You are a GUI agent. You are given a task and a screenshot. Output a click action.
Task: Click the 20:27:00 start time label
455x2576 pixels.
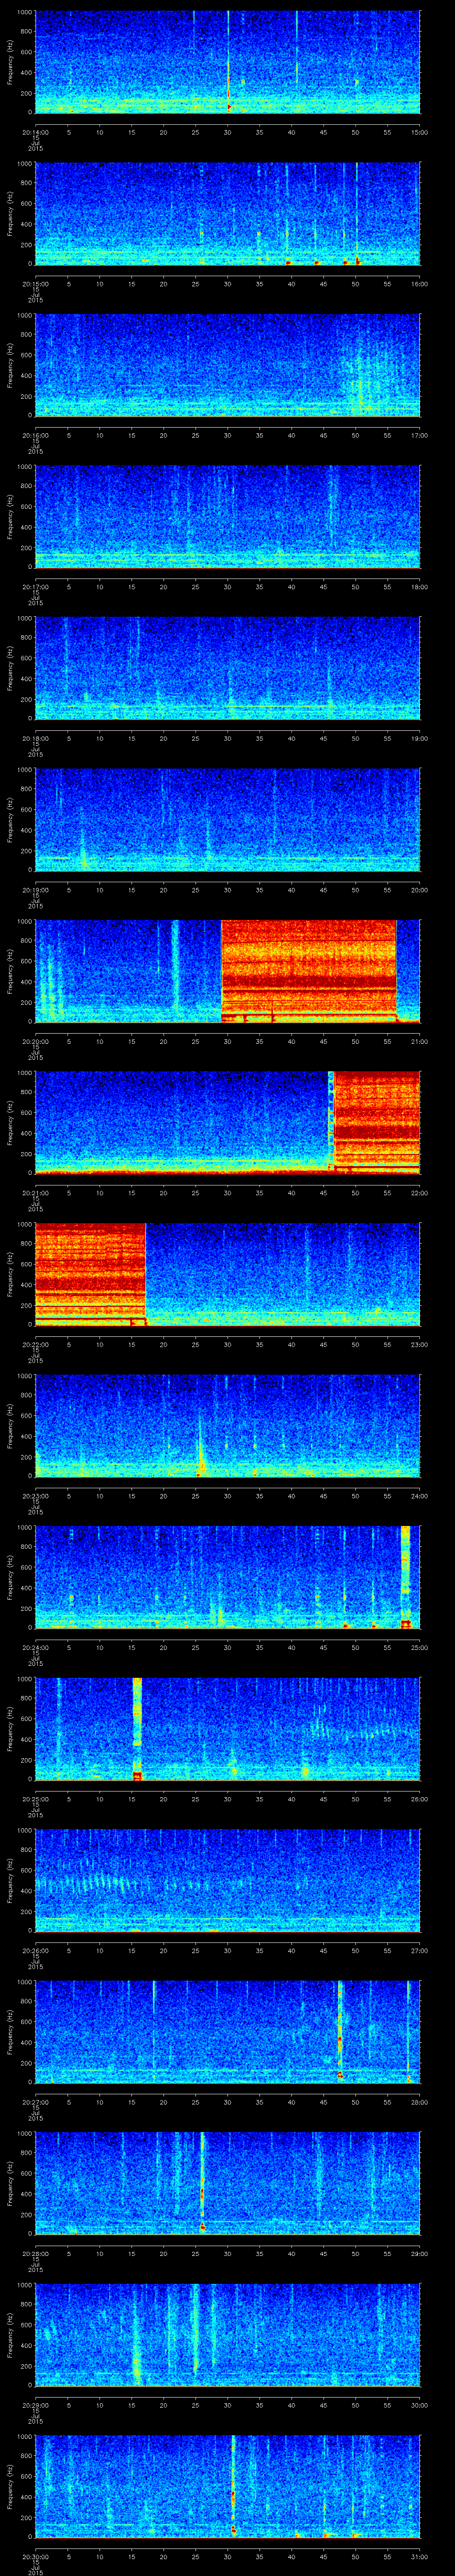click(x=35, y=2101)
